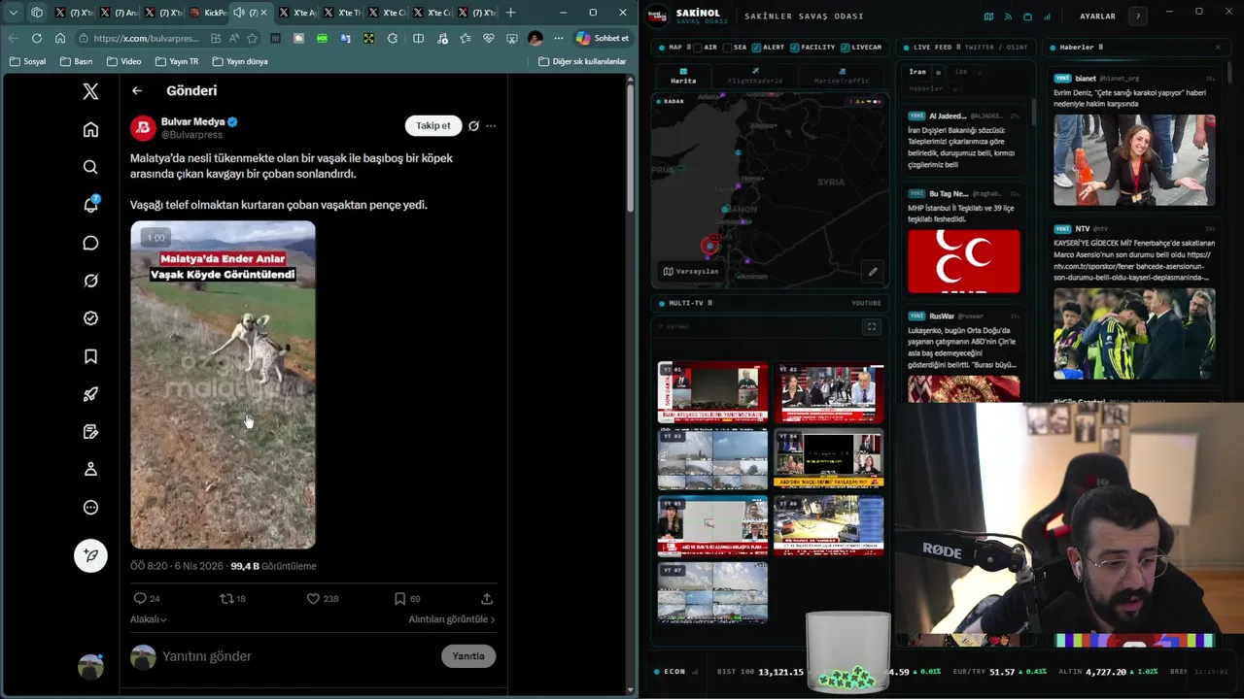Open the YT #6 TV stream thumbnail
This screenshot has width=1244, height=699.
(829, 525)
